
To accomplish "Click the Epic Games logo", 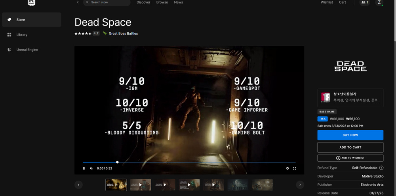I will click(32, 2).
